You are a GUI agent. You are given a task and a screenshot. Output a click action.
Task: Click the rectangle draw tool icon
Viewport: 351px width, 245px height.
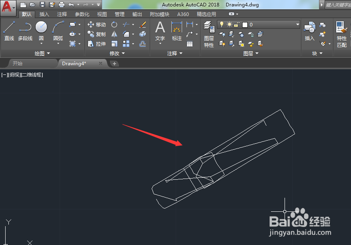(72, 24)
